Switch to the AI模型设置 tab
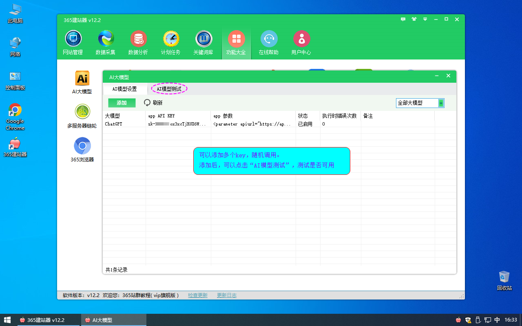This screenshot has width=522, height=326. click(124, 89)
